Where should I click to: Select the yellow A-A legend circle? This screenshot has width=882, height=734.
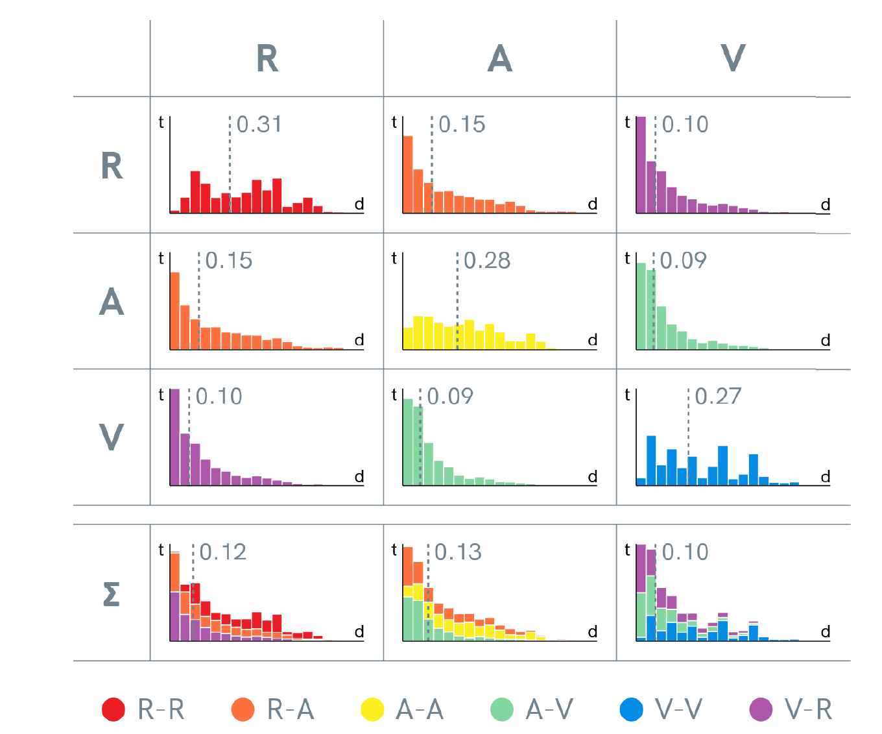pos(372,709)
